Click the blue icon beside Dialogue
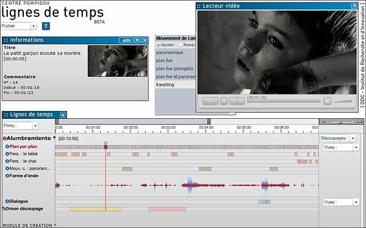The image size is (366, 228). (x=7, y=201)
